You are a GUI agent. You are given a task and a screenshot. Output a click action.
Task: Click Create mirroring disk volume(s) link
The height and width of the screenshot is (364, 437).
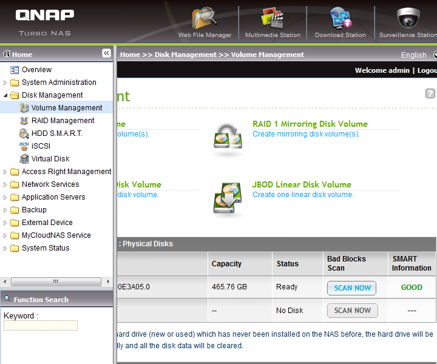pos(306,134)
